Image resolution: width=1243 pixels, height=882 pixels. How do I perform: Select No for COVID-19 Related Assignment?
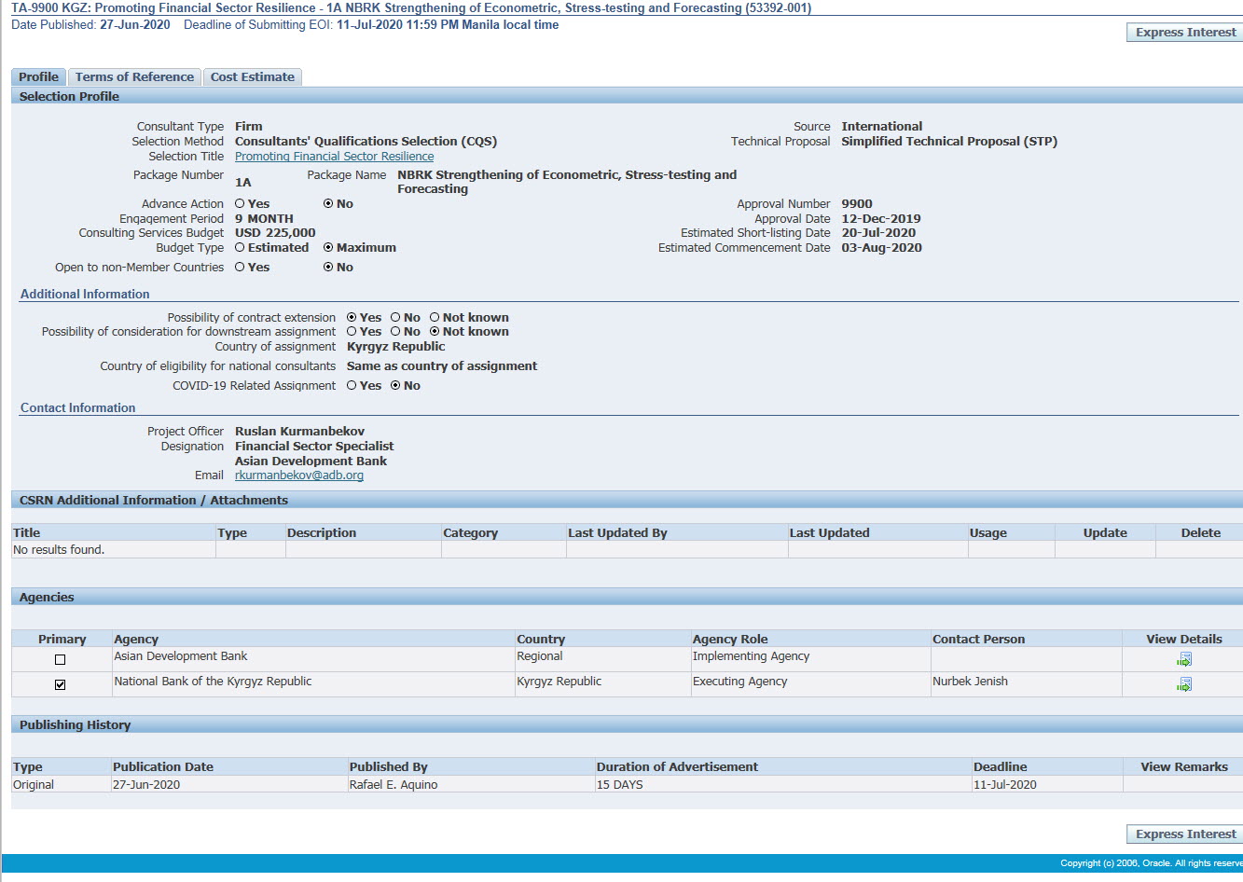(x=395, y=386)
